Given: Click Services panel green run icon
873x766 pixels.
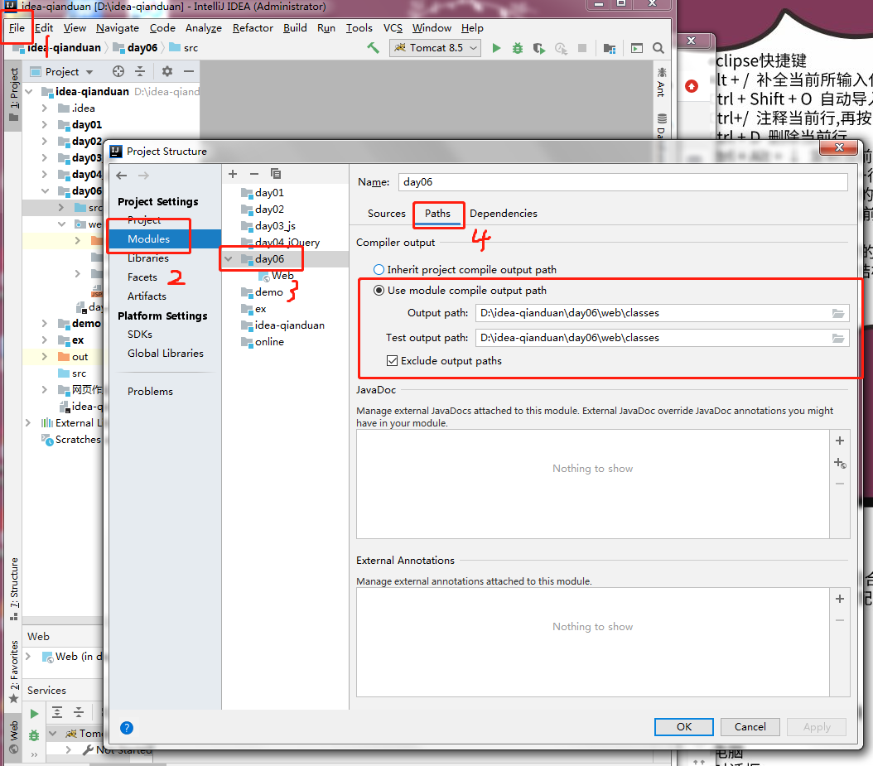Looking at the screenshot, I should (34, 713).
